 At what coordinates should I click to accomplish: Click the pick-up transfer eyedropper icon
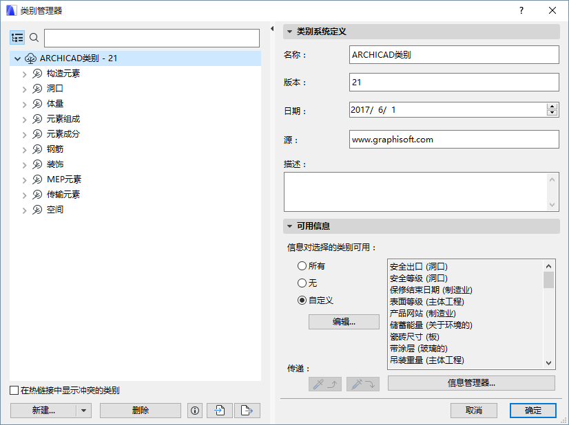tap(324, 384)
